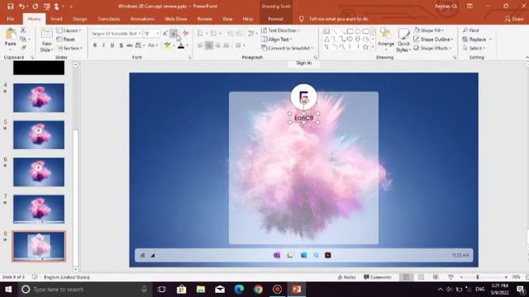
Task: Increase font size with A-up icon
Action: [165, 33]
